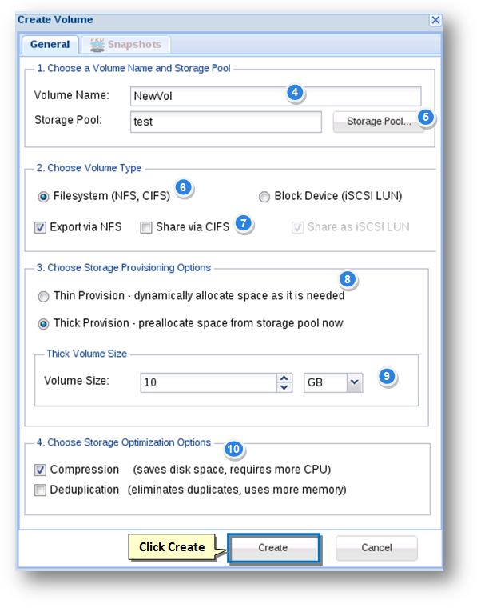Image resolution: width=481 pixels, height=608 pixels.
Task: Select the Block Device (iSCSI LUN) radio button
Action: 264,197
